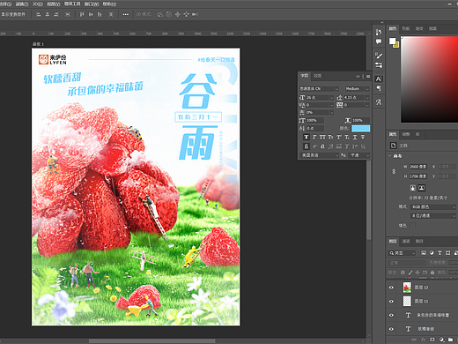Open the Glyphs panel icon in dock
This screenshot has width=458, height=344.
(379, 102)
